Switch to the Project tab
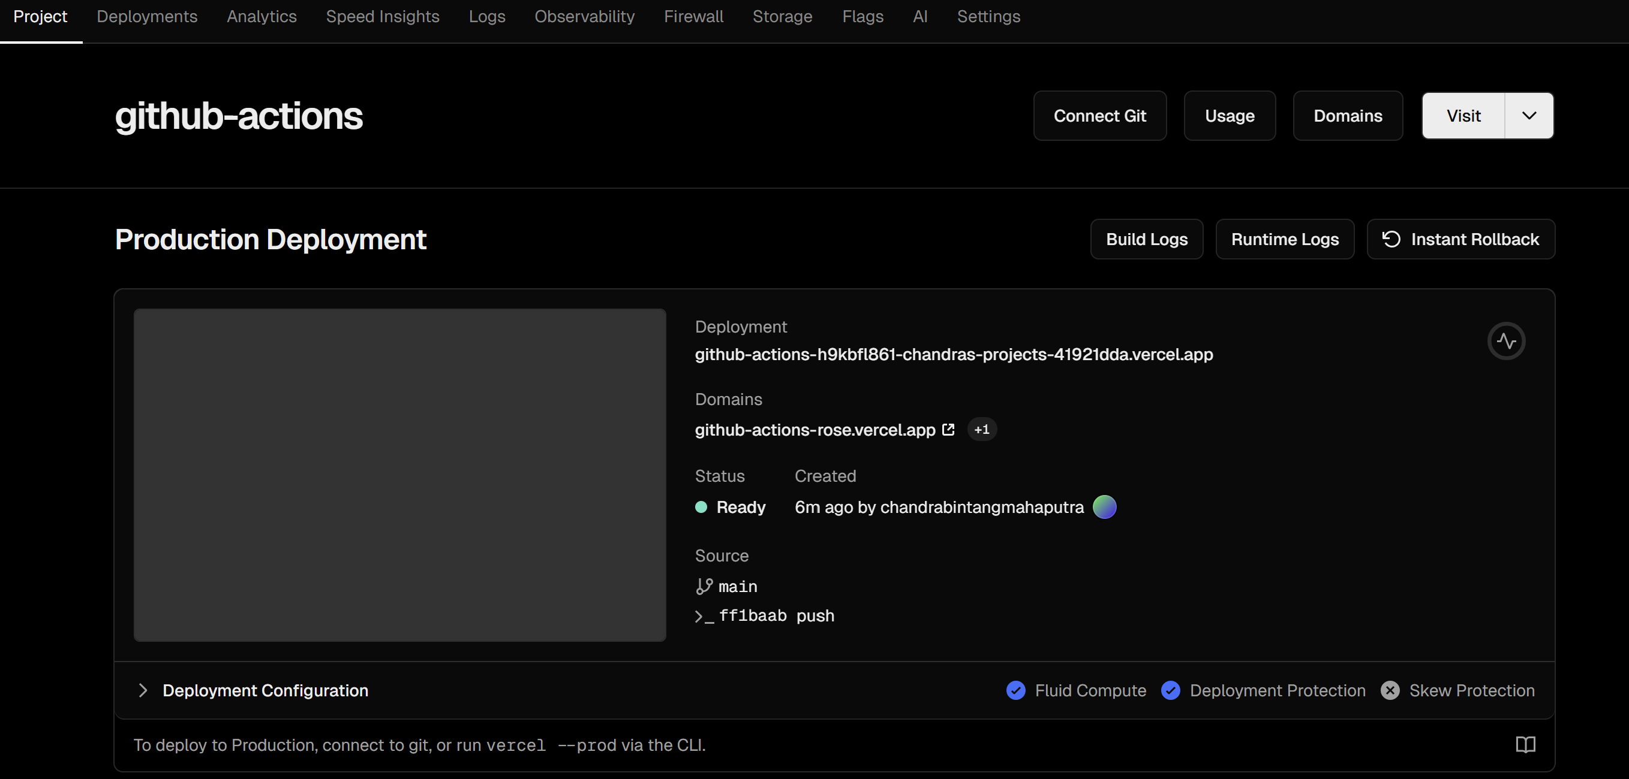1629x779 pixels. [40, 16]
